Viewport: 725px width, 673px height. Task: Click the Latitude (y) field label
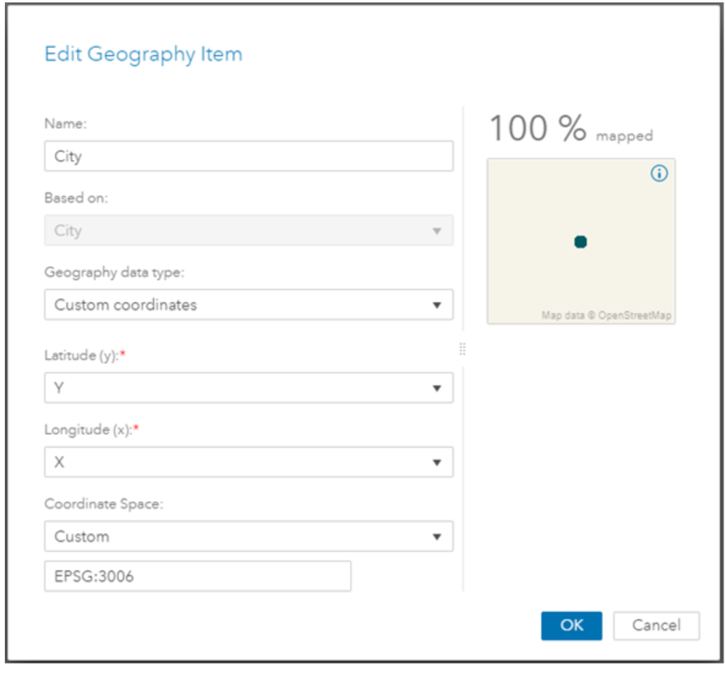pos(82,355)
